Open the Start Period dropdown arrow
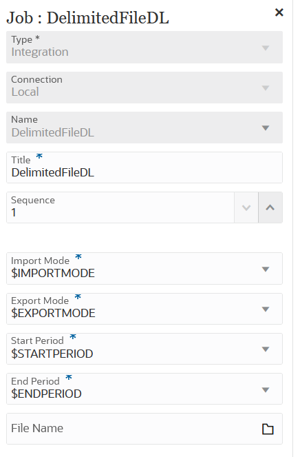This screenshot has height=457, width=300. tap(266, 349)
